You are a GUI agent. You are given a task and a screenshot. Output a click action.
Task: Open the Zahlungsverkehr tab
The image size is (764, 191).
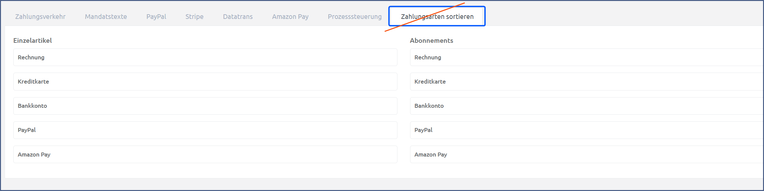(40, 17)
